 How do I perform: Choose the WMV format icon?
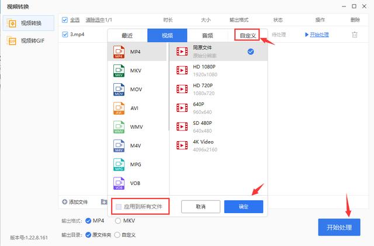pos(119,128)
